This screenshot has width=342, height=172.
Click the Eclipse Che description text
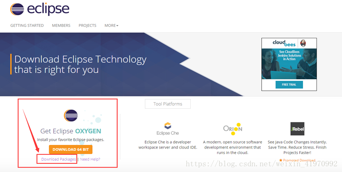click(x=168, y=145)
